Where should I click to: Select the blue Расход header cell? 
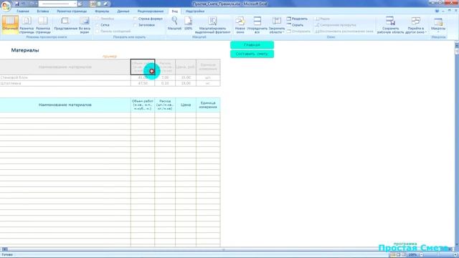pyautogui.click(x=165, y=105)
